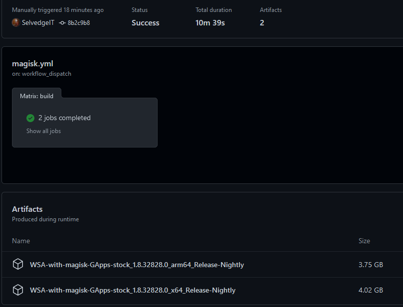
Task: Open commit 8b2c9b8
Action: pyautogui.click(x=79, y=23)
